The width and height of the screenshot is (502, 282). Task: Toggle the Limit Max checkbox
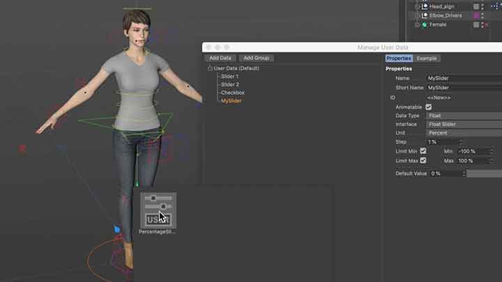423,161
